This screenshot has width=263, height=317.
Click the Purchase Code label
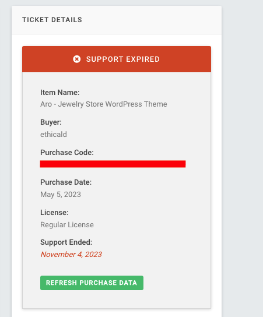coord(67,153)
